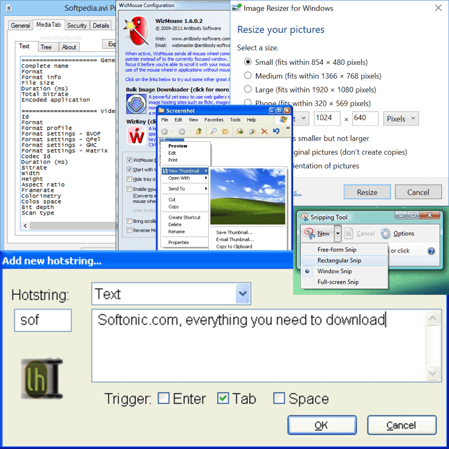Viewport: 449px width, 449px height.
Task: Click the red X delete icon in Screenshot toolbar
Action: (264, 131)
